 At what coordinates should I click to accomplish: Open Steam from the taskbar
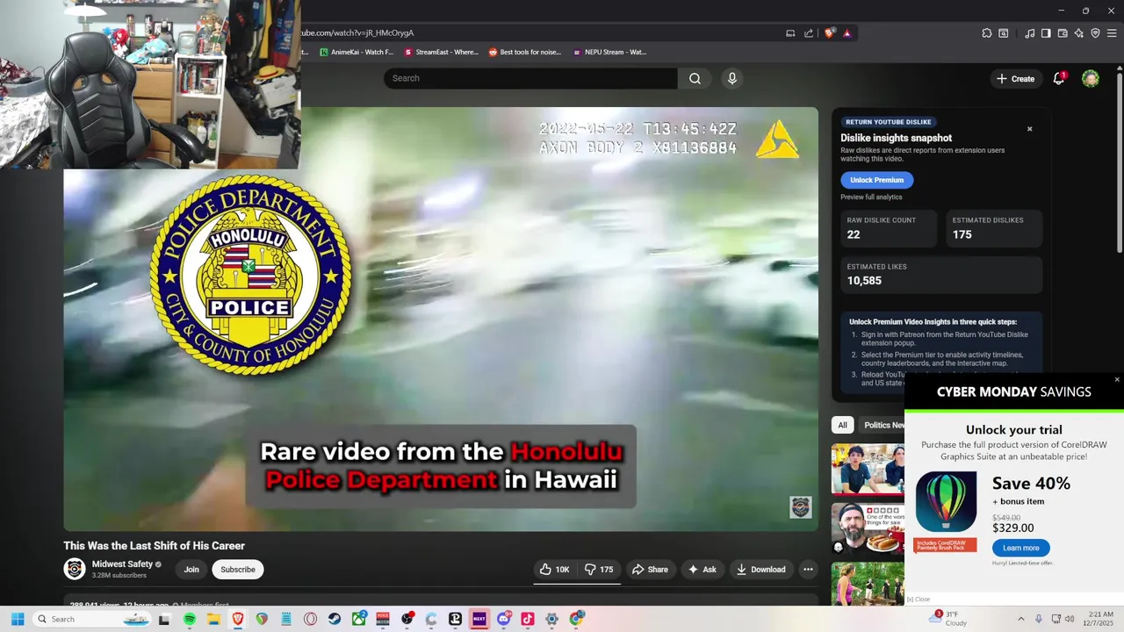click(x=335, y=619)
